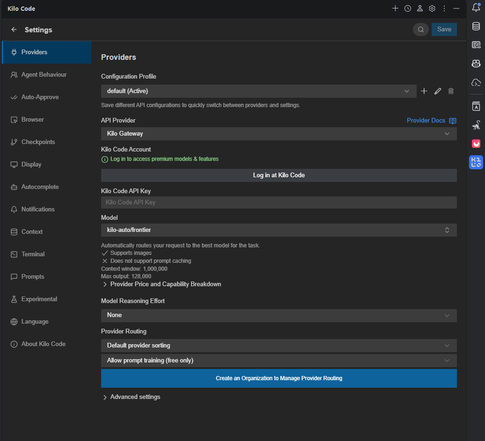
Task: Add a new configuration profile via the plus icon
Action: tap(424, 91)
